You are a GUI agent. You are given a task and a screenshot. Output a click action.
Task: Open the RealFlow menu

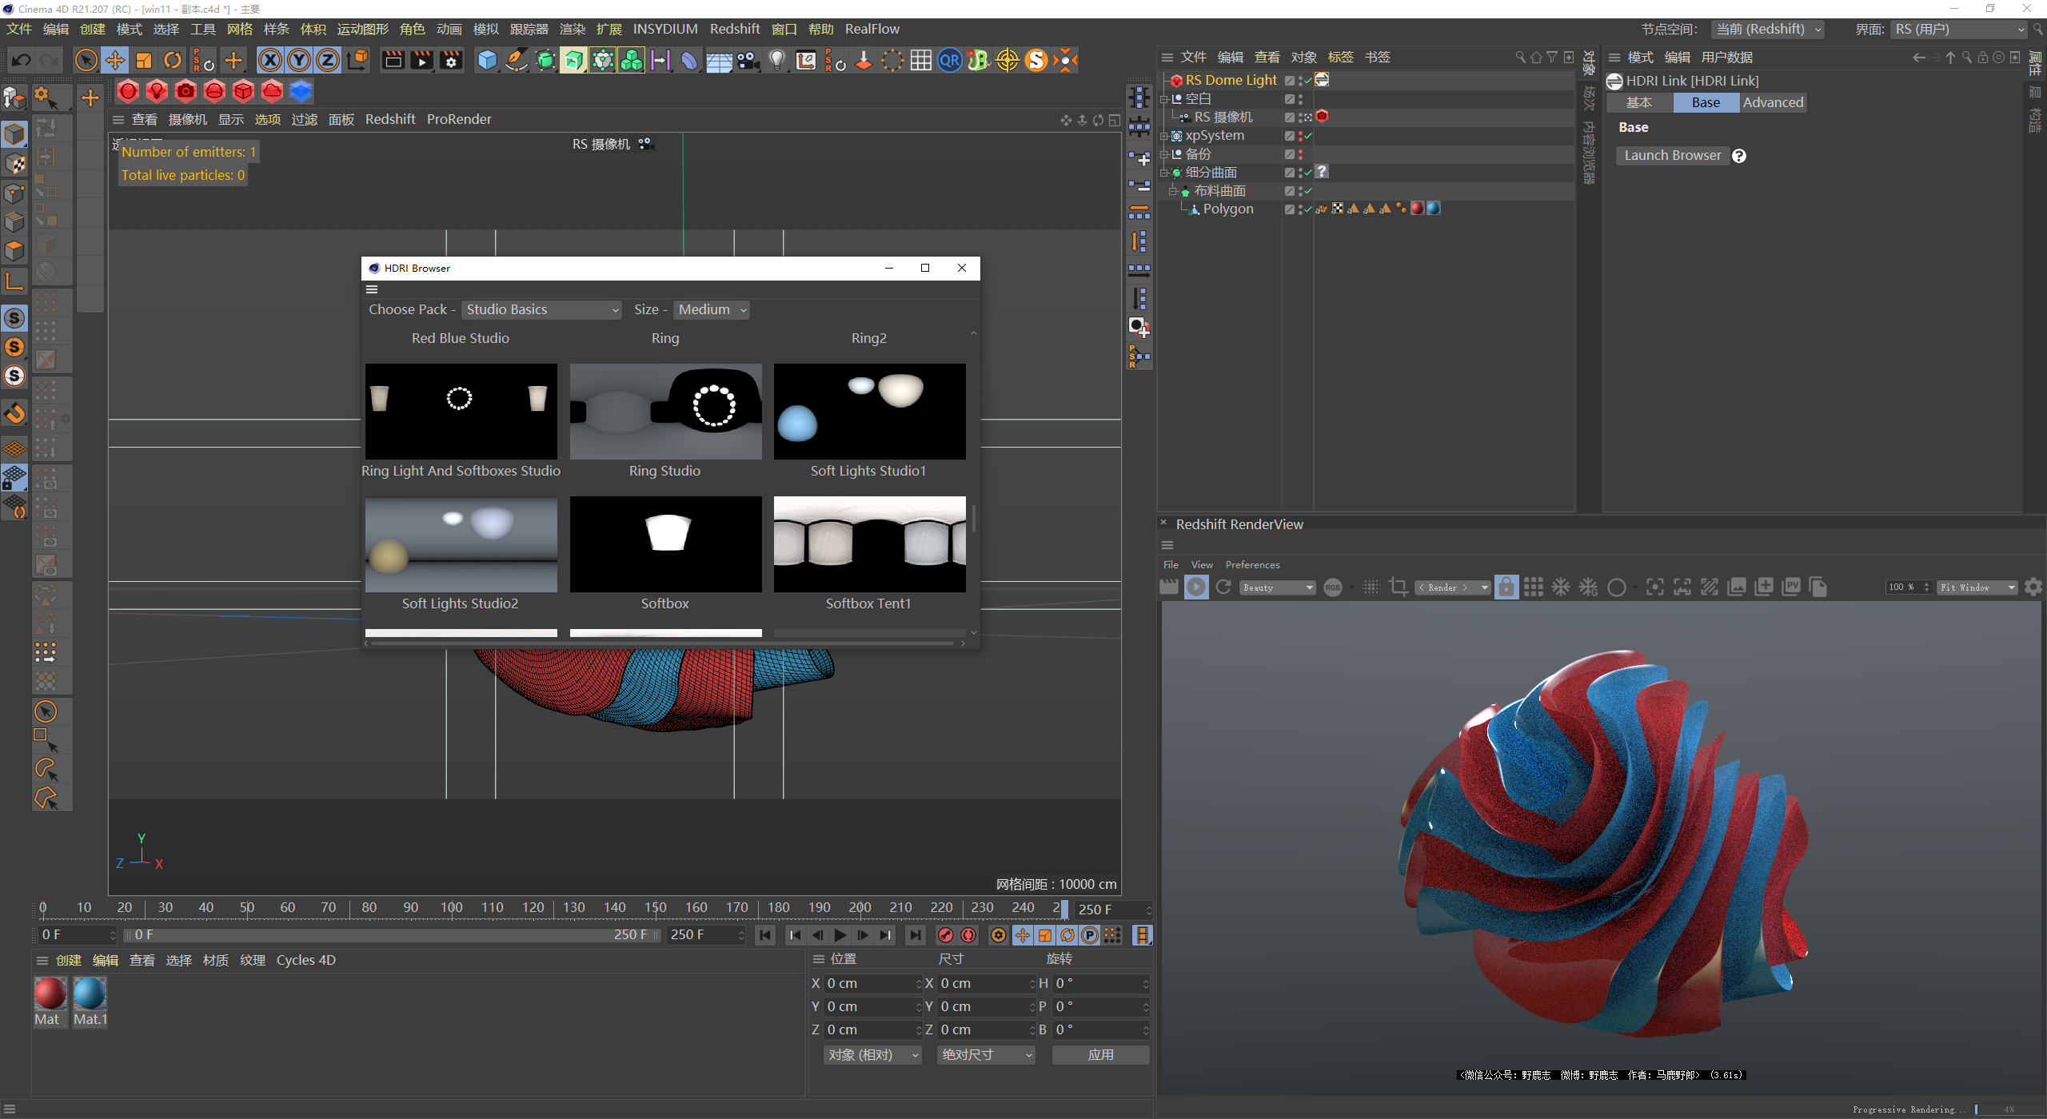(872, 29)
